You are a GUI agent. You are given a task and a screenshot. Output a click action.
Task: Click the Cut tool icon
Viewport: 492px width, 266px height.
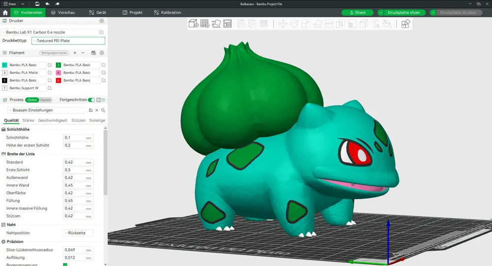tap(329, 24)
